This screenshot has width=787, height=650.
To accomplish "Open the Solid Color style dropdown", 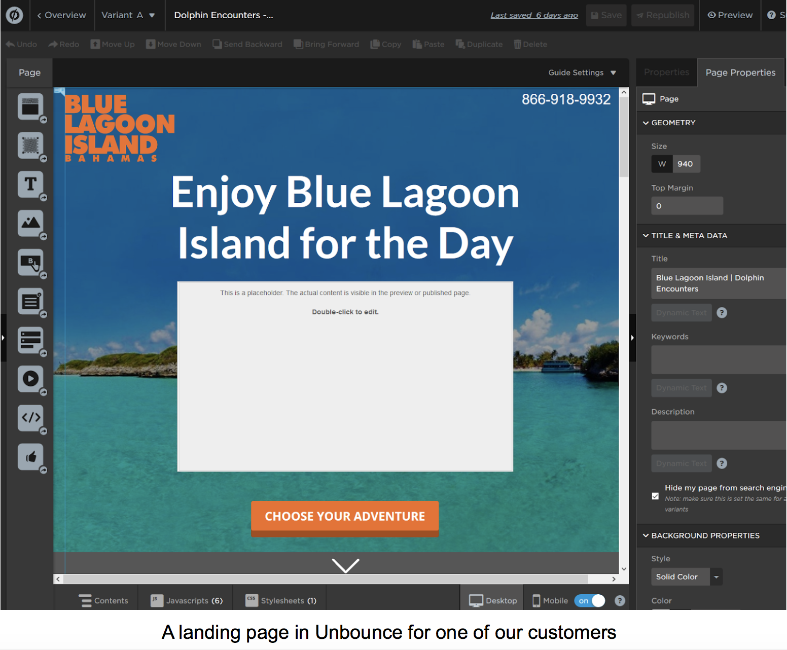I will point(687,577).
